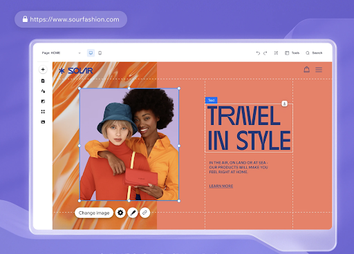Click the Add Elements plus icon
This screenshot has height=254, width=354.
pyautogui.click(x=43, y=70)
